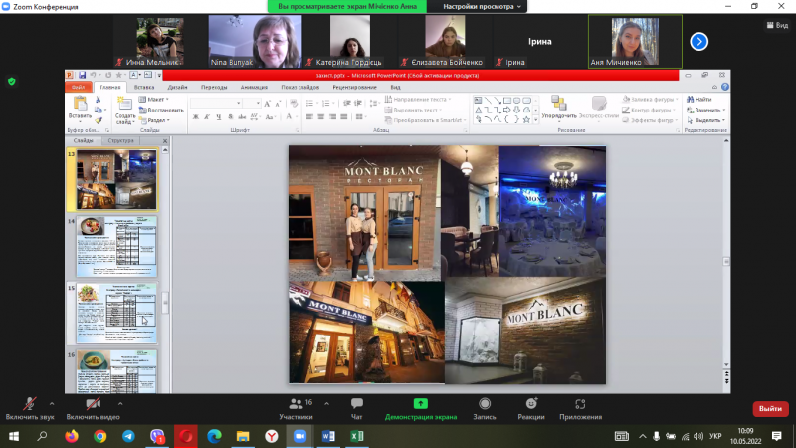Toggle underline Ч formatting
796x448 pixels.
click(x=219, y=117)
